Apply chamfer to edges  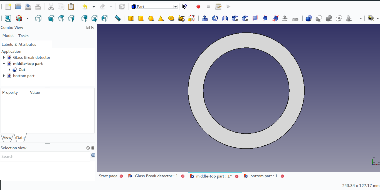click(245, 18)
